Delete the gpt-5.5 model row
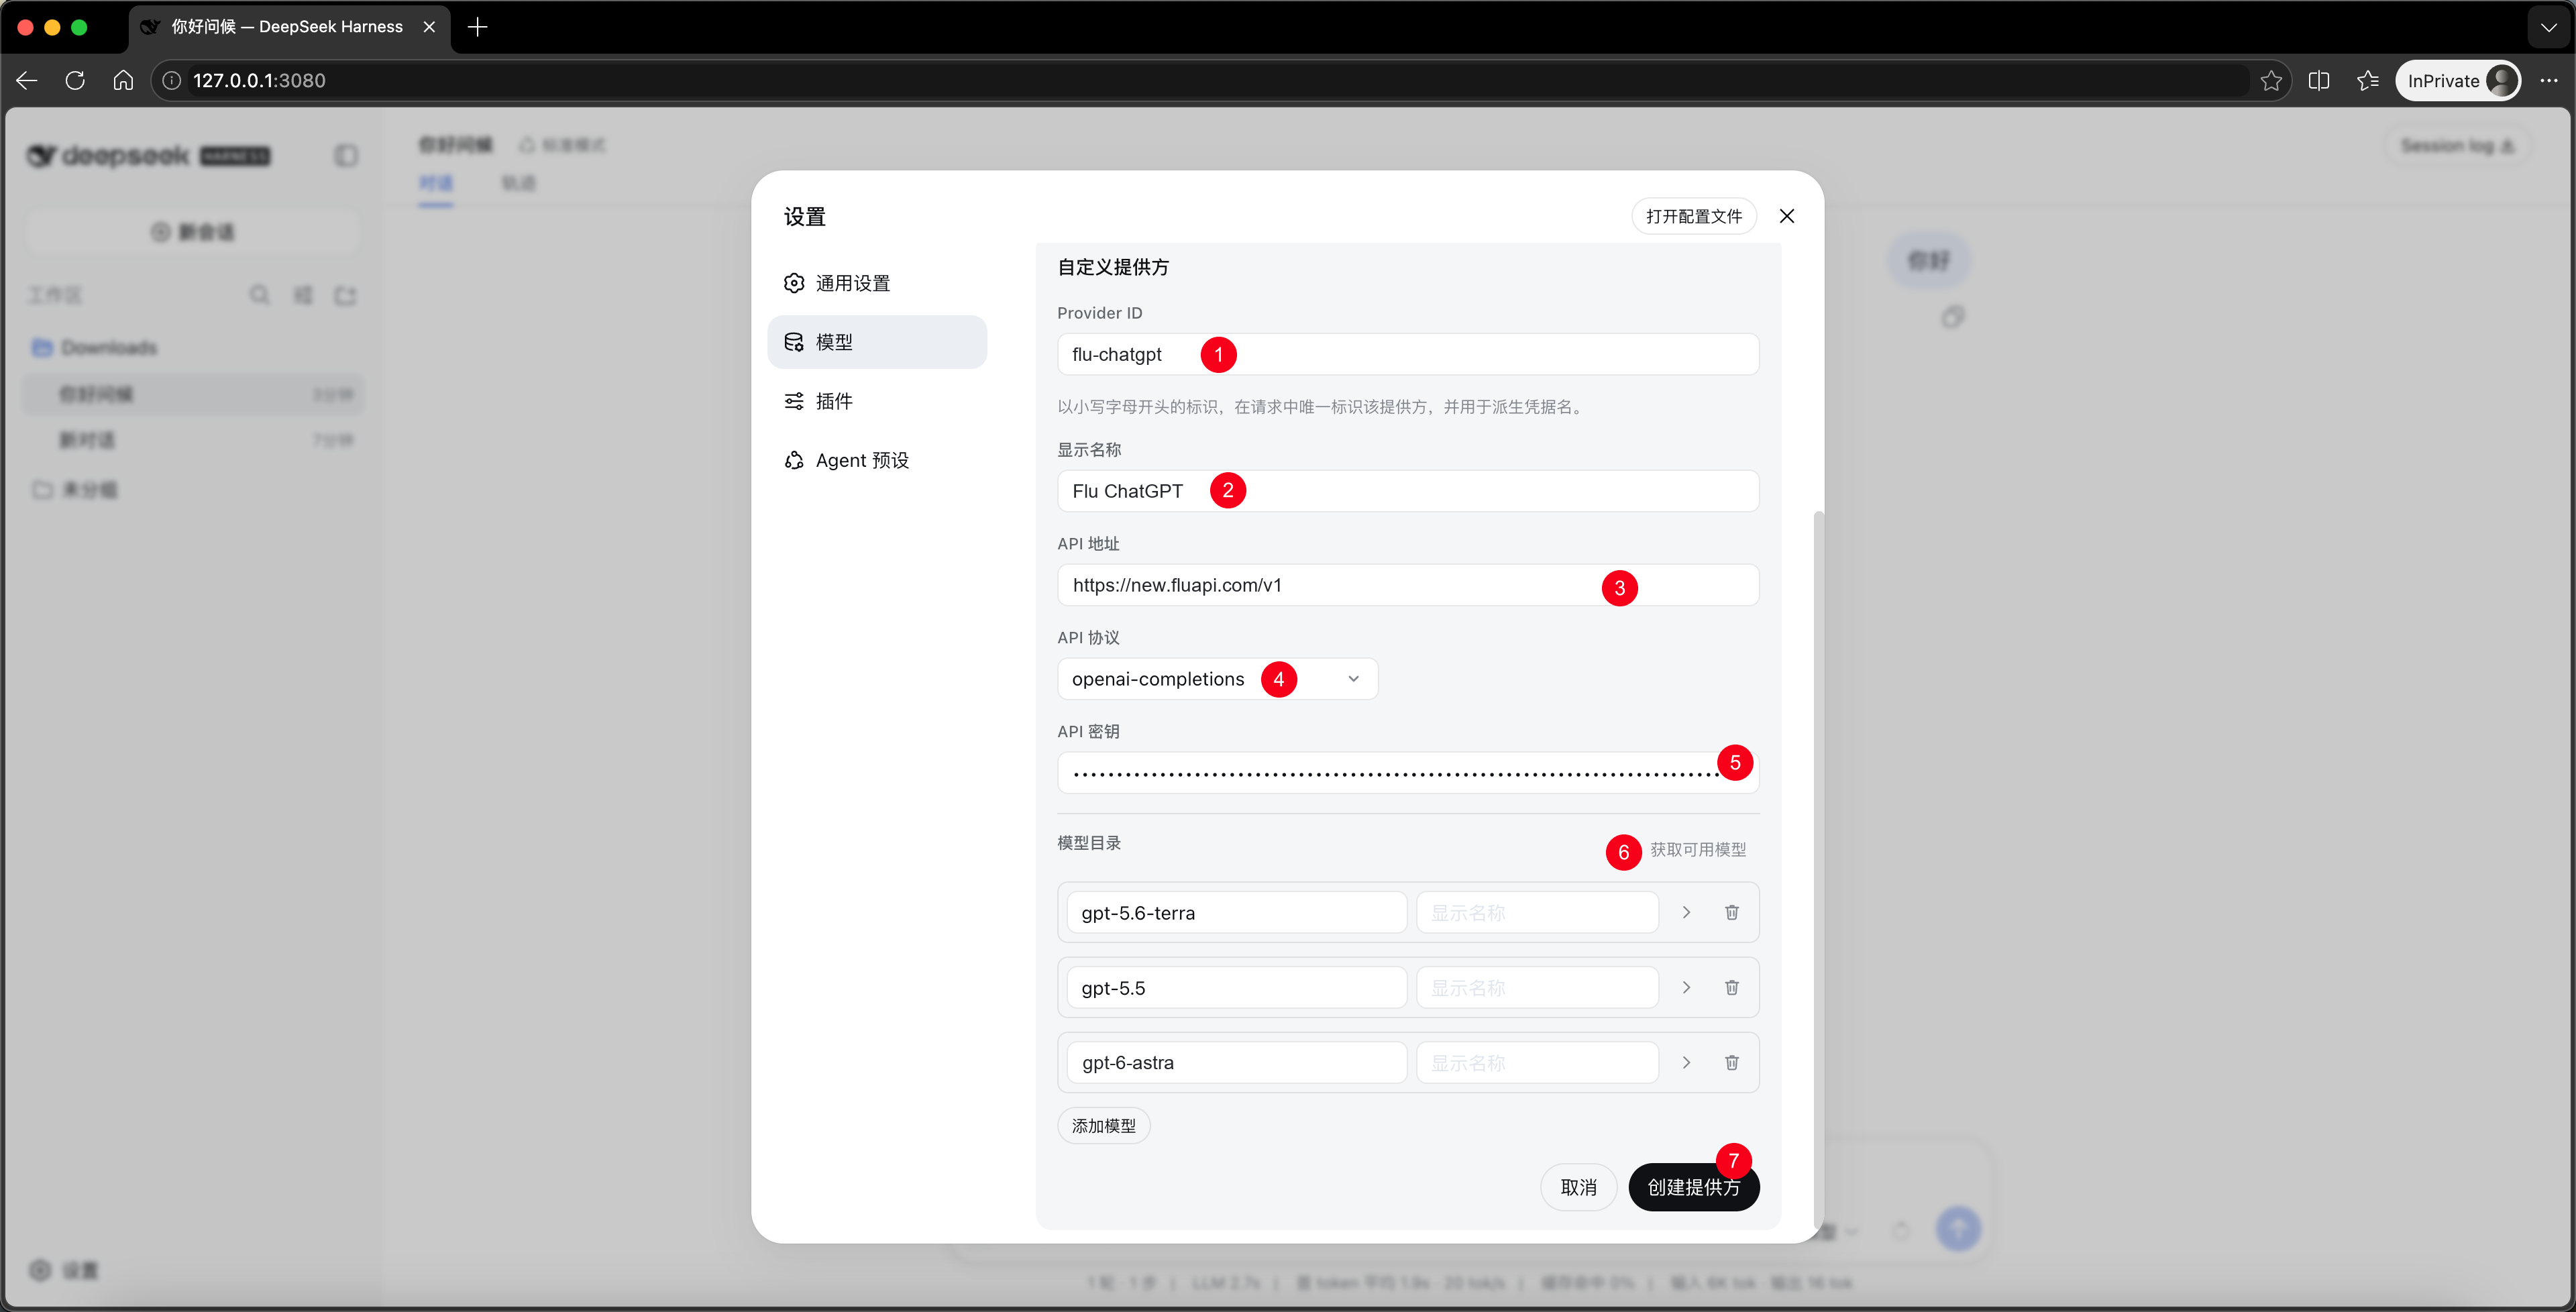The height and width of the screenshot is (1312, 2576). click(1731, 987)
